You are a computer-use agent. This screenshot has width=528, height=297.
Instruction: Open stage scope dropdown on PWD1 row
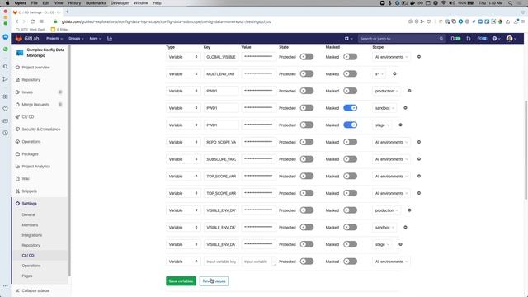point(382,125)
